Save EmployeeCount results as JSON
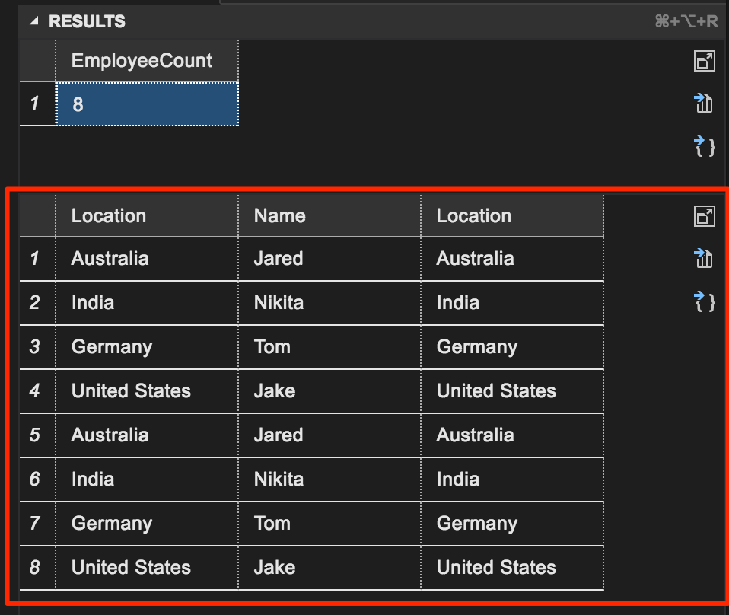This screenshot has height=615, width=729. click(x=704, y=147)
